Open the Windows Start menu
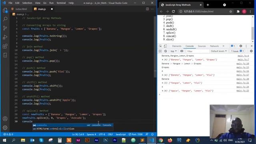Viewport: 256px width, 144px height. 4,140
